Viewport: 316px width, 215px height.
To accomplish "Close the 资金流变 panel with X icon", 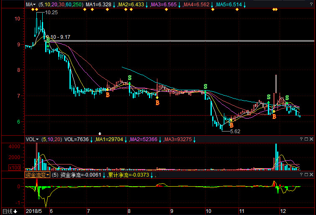I will (x=312, y=175).
